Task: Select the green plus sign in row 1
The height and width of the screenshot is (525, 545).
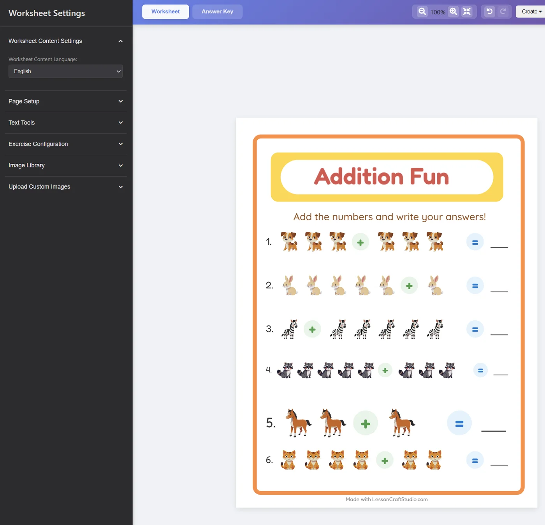Action: (360, 242)
